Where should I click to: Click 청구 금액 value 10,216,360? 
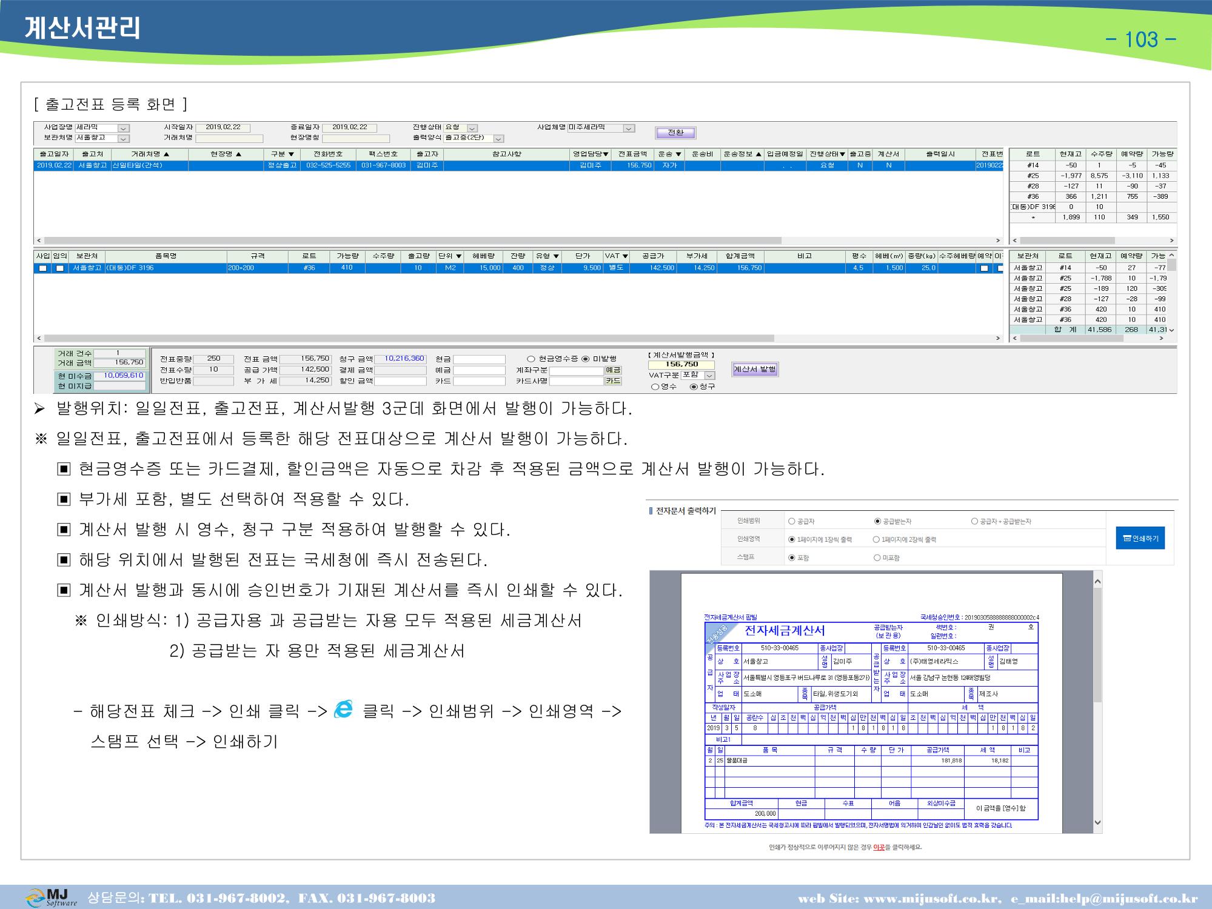pyautogui.click(x=400, y=359)
